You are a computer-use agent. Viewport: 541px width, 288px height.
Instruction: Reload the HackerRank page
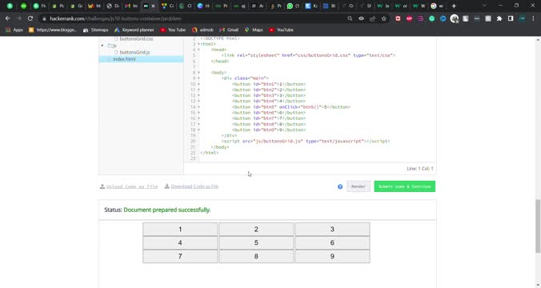[30, 18]
